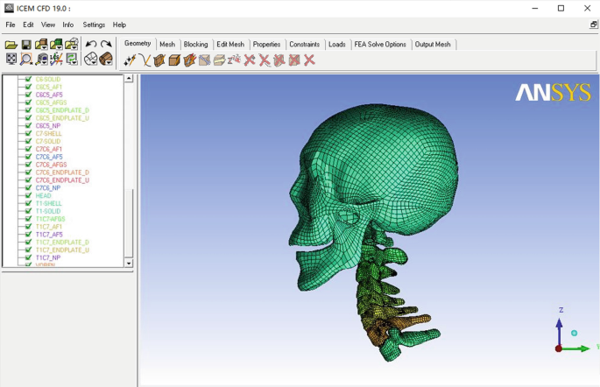The height and width of the screenshot is (387, 600).
Task: Click the Fit Window view icon
Action: (11, 60)
